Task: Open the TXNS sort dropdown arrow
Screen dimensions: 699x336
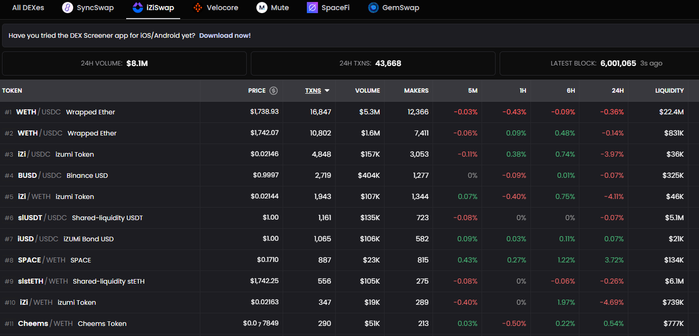Action: coord(328,91)
